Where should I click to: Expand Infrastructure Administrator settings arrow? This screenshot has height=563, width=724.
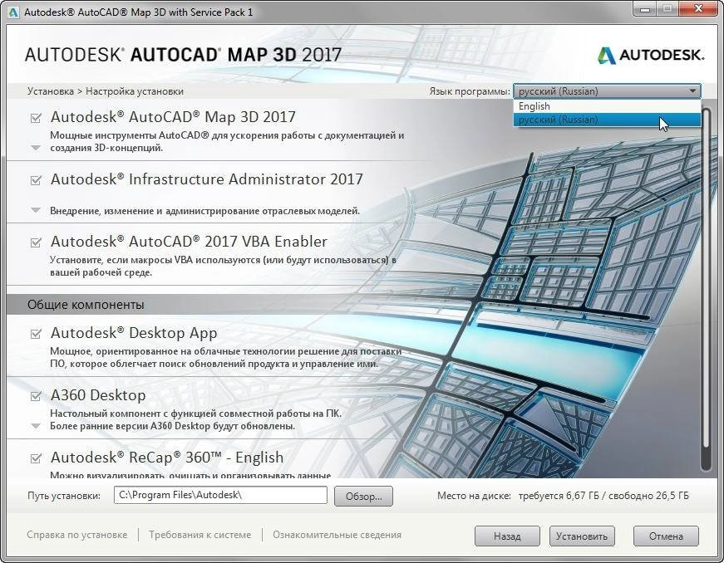click(x=36, y=210)
